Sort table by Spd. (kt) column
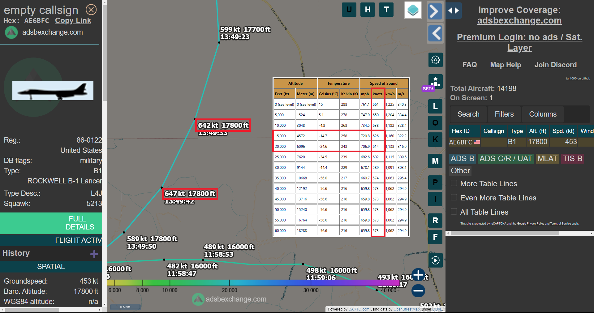This screenshot has height=313, width=594. 563,131
